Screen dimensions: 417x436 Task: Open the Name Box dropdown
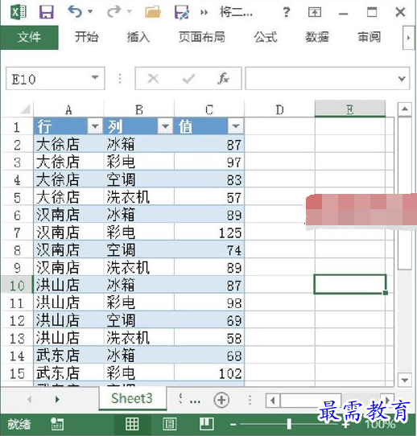click(x=96, y=78)
